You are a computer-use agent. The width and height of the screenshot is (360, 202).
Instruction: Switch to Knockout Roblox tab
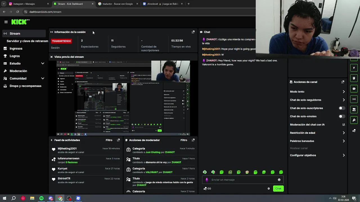[x=163, y=4]
